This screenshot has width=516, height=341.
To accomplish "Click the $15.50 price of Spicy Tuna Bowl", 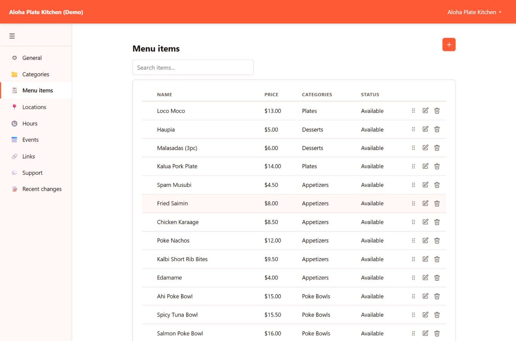I will click(273, 315).
